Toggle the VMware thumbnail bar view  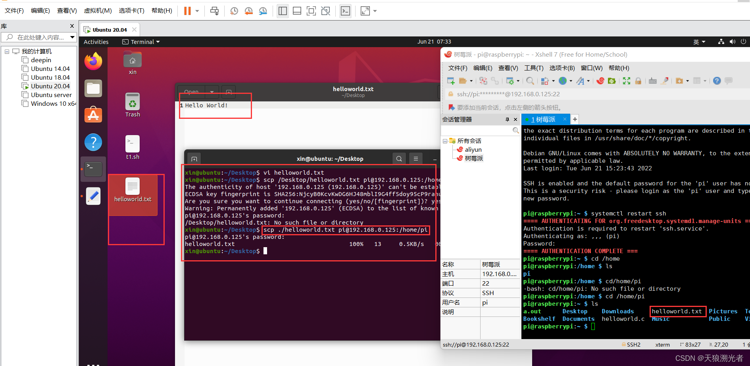pyautogui.click(x=297, y=11)
